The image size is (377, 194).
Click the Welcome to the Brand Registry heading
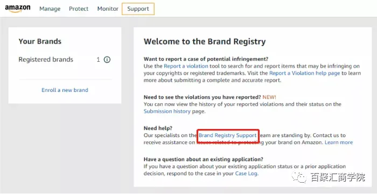tap(205, 41)
